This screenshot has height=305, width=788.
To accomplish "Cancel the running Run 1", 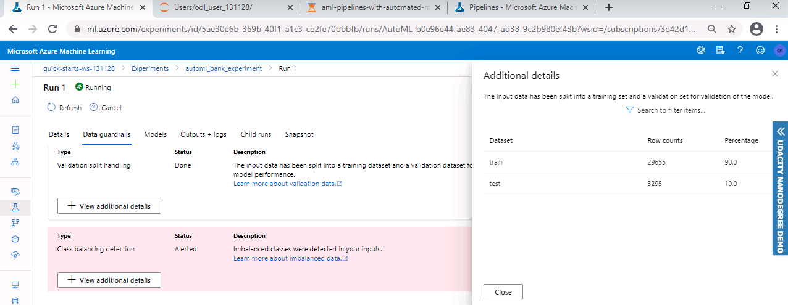I will pos(106,108).
